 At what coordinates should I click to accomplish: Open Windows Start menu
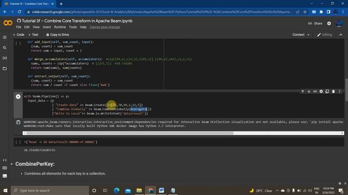pos(5,190)
